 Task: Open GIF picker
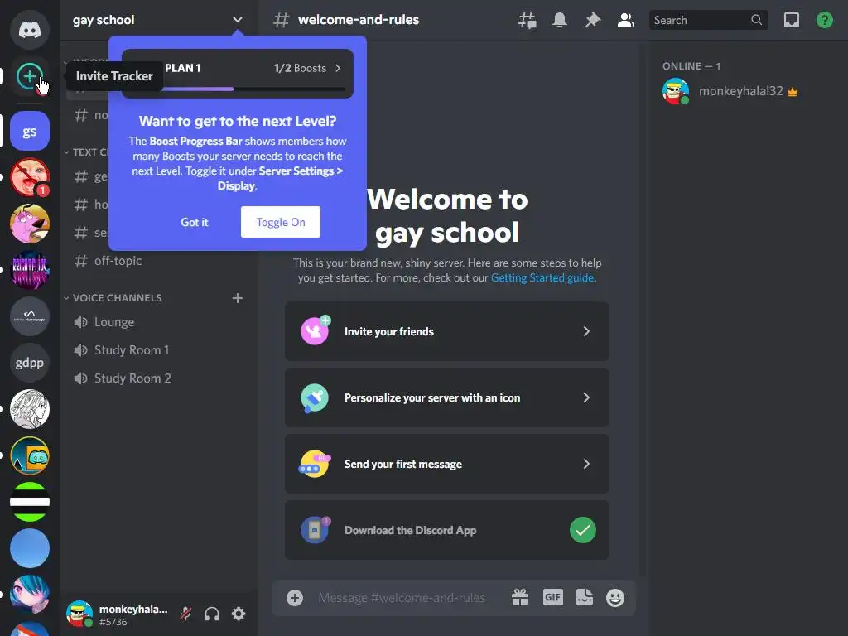(552, 598)
